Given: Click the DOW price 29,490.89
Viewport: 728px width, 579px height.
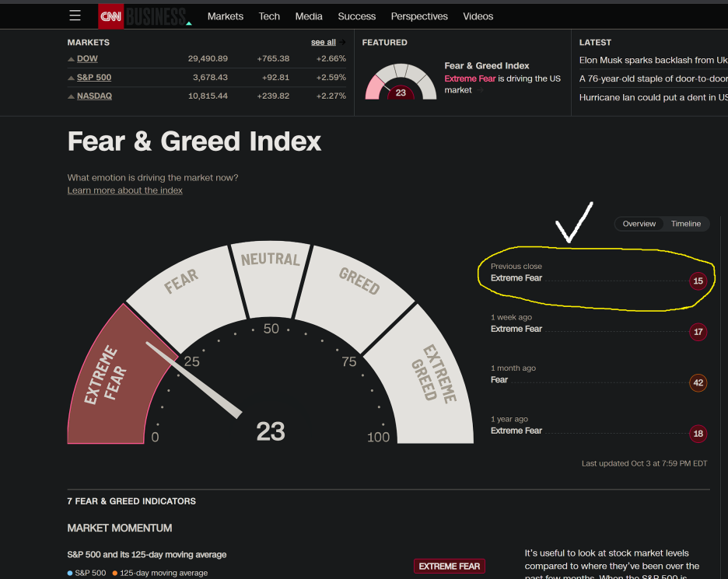Looking at the screenshot, I should (208, 58).
